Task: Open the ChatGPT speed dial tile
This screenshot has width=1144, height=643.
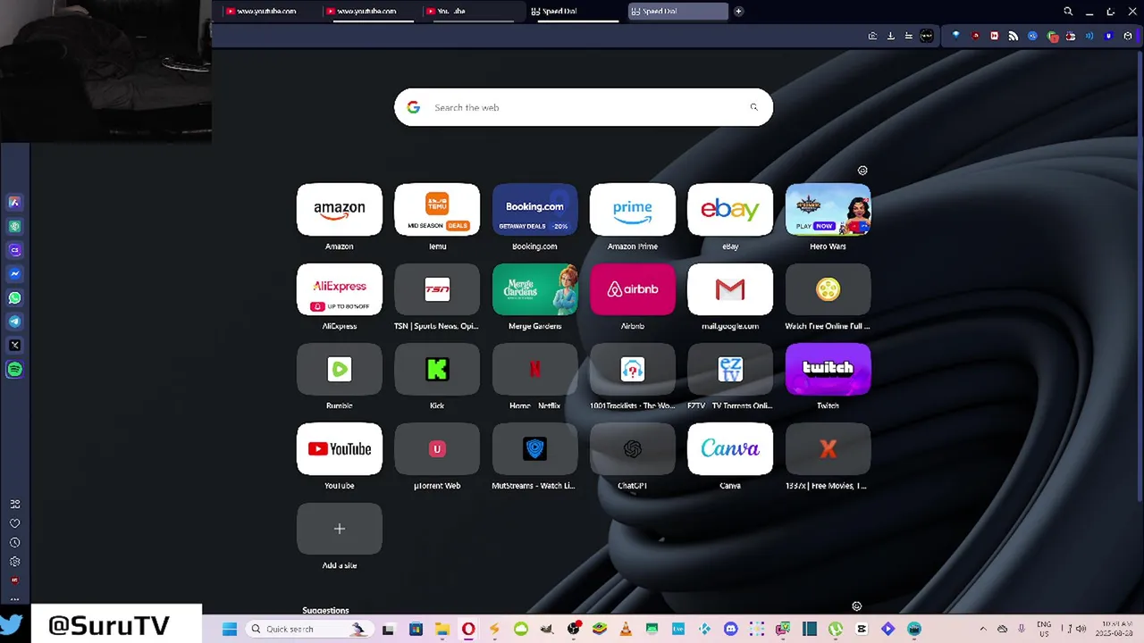Action: point(633,449)
